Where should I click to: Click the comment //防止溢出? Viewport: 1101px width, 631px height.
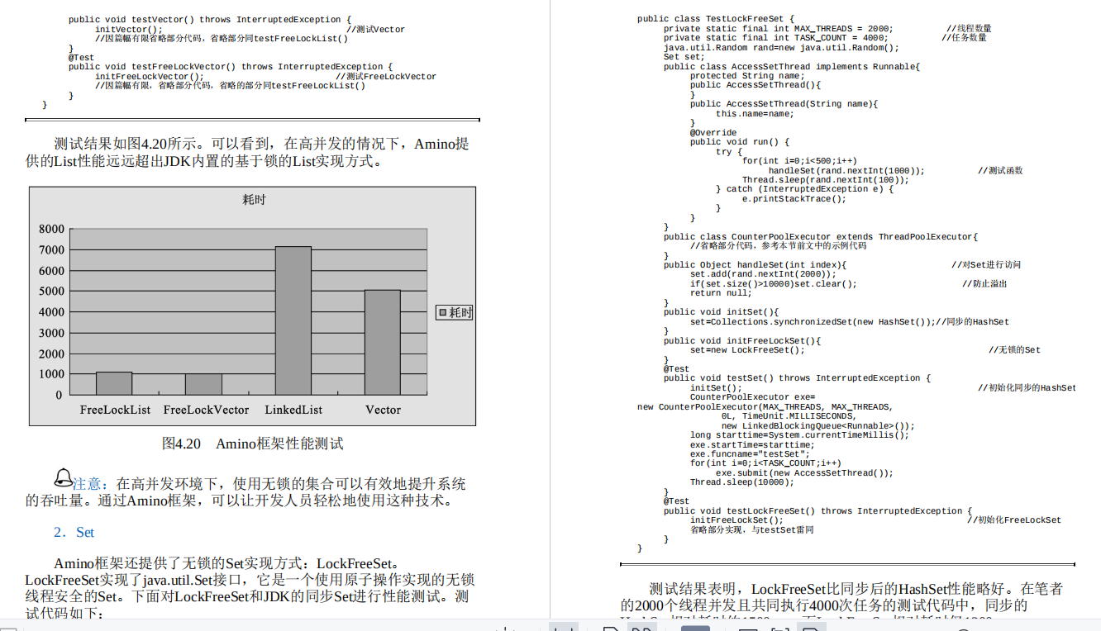pyautogui.click(x=984, y=284)
